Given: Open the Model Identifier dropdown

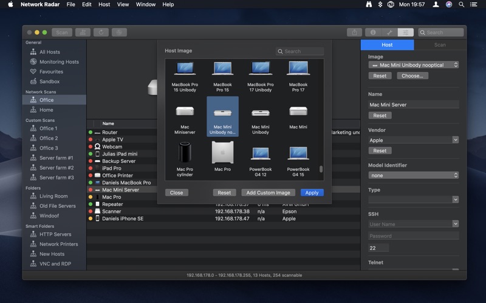Looking at the screenshot, I should 413,175.
